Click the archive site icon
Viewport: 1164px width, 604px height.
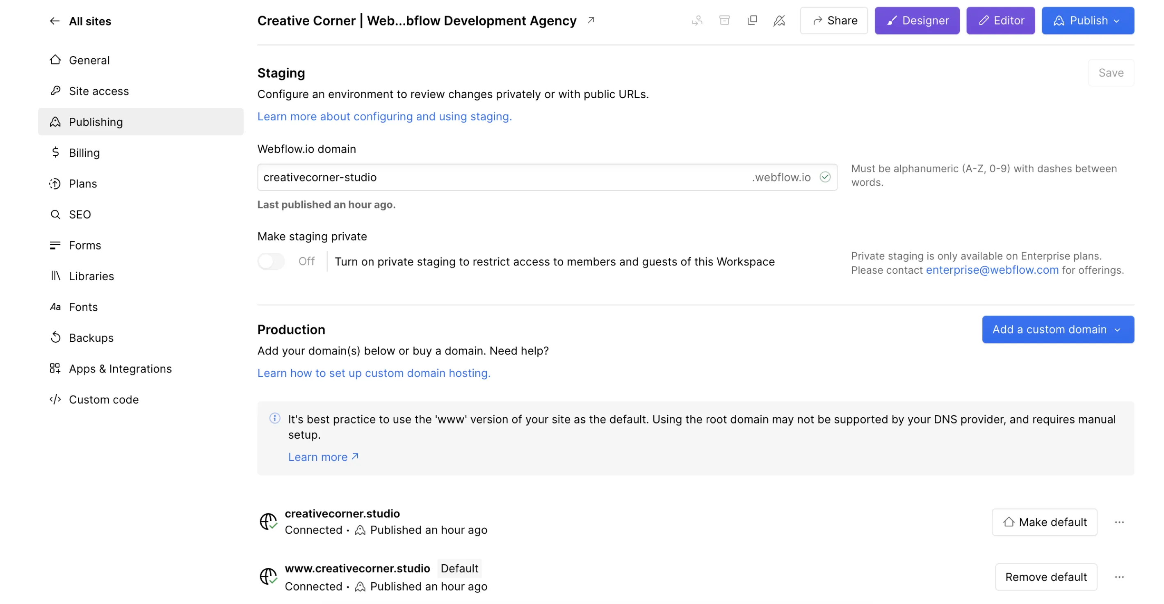pos(724,21)
